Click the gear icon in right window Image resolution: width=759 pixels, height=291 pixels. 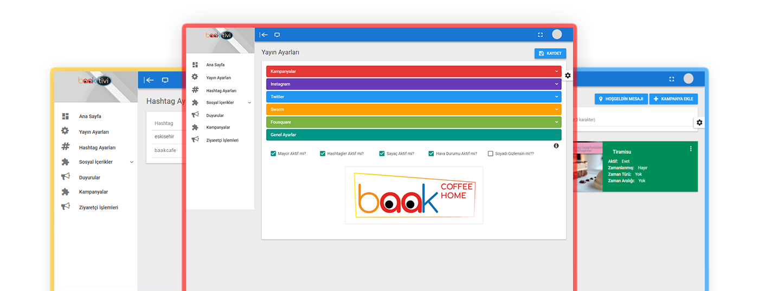(699, 123)
